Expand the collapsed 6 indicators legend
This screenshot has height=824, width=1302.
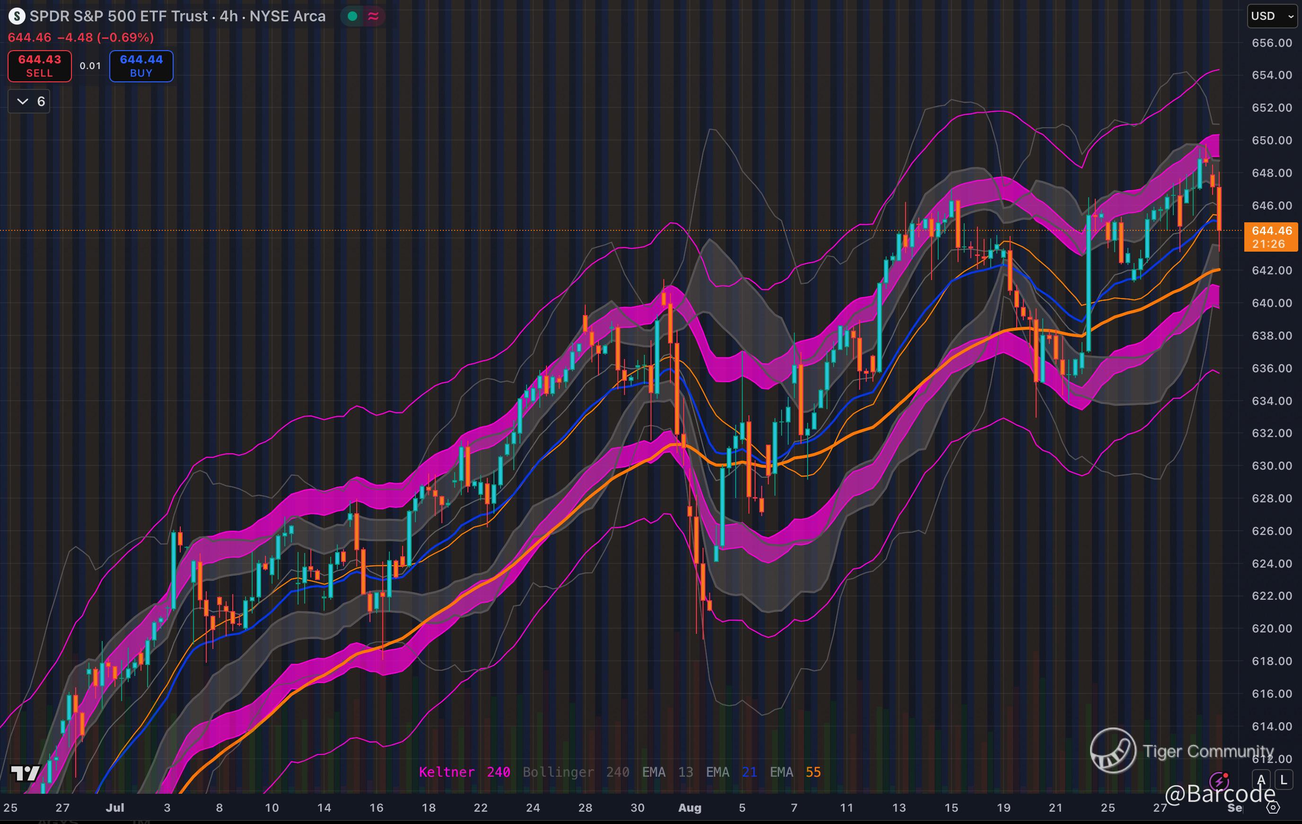pyautogui.click(x=29, y=102)
